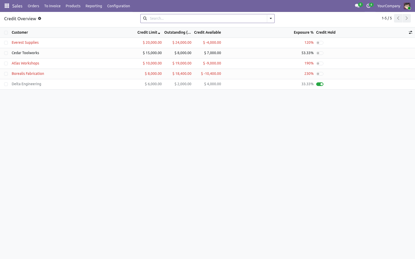Open the conversations chat icon
The width and height of the screenshot is (415, 259).
click(357, 6)
